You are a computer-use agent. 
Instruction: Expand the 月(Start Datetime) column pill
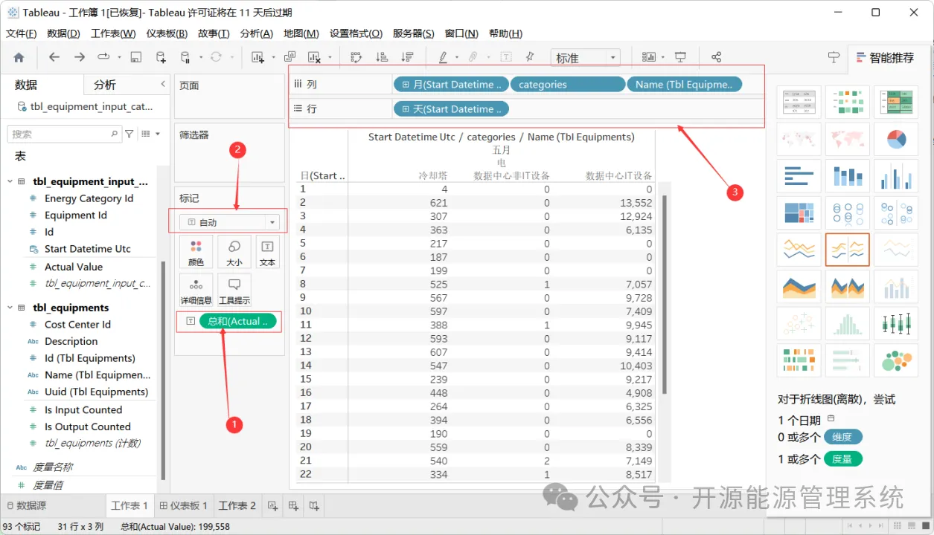point(406,85)
